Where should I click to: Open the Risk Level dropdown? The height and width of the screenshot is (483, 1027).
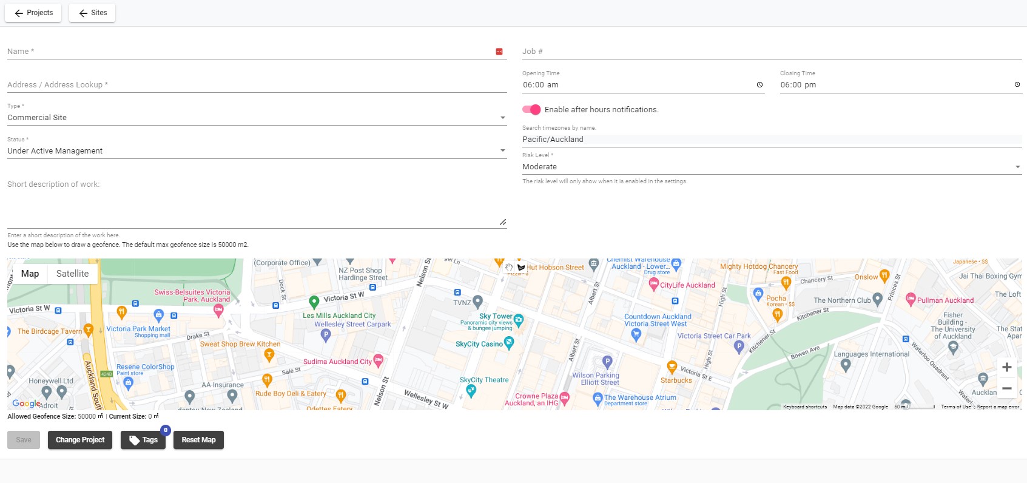pos(772,167)
